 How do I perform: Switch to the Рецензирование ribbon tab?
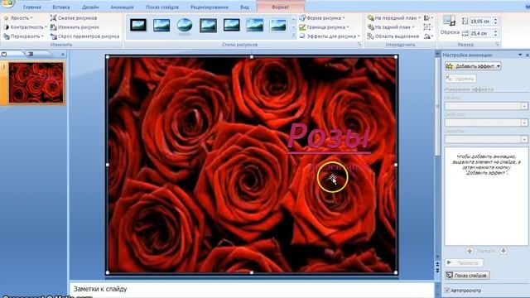(210, 7)
